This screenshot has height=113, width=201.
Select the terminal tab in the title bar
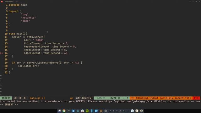pyautogui.click(x=9, y=2)
